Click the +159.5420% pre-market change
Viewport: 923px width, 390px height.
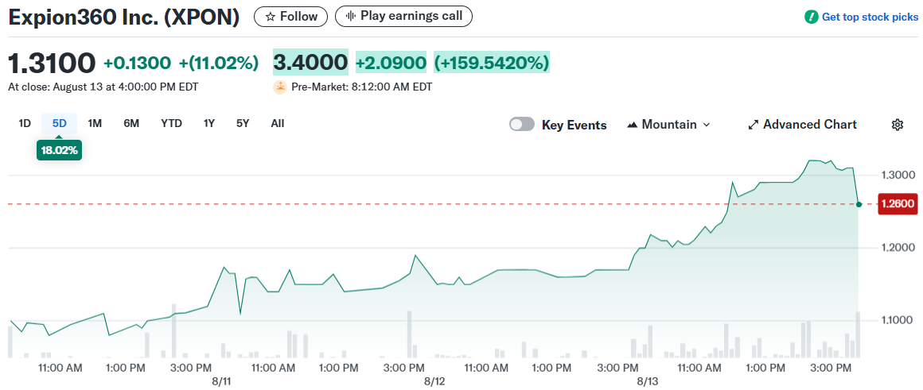pyautogui.click(x=492, y=62)
